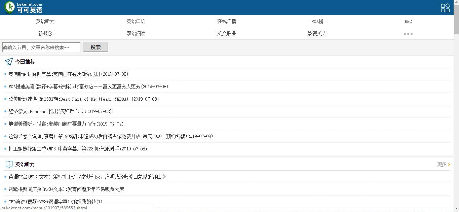Click the blue bullet beside 地道美语听力播客
The width and height of the screenshot is (459, 212).
[4, 124]
